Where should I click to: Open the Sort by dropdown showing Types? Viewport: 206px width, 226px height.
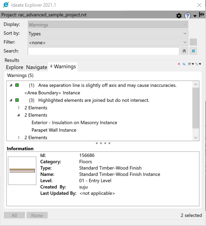click(108, 34)
